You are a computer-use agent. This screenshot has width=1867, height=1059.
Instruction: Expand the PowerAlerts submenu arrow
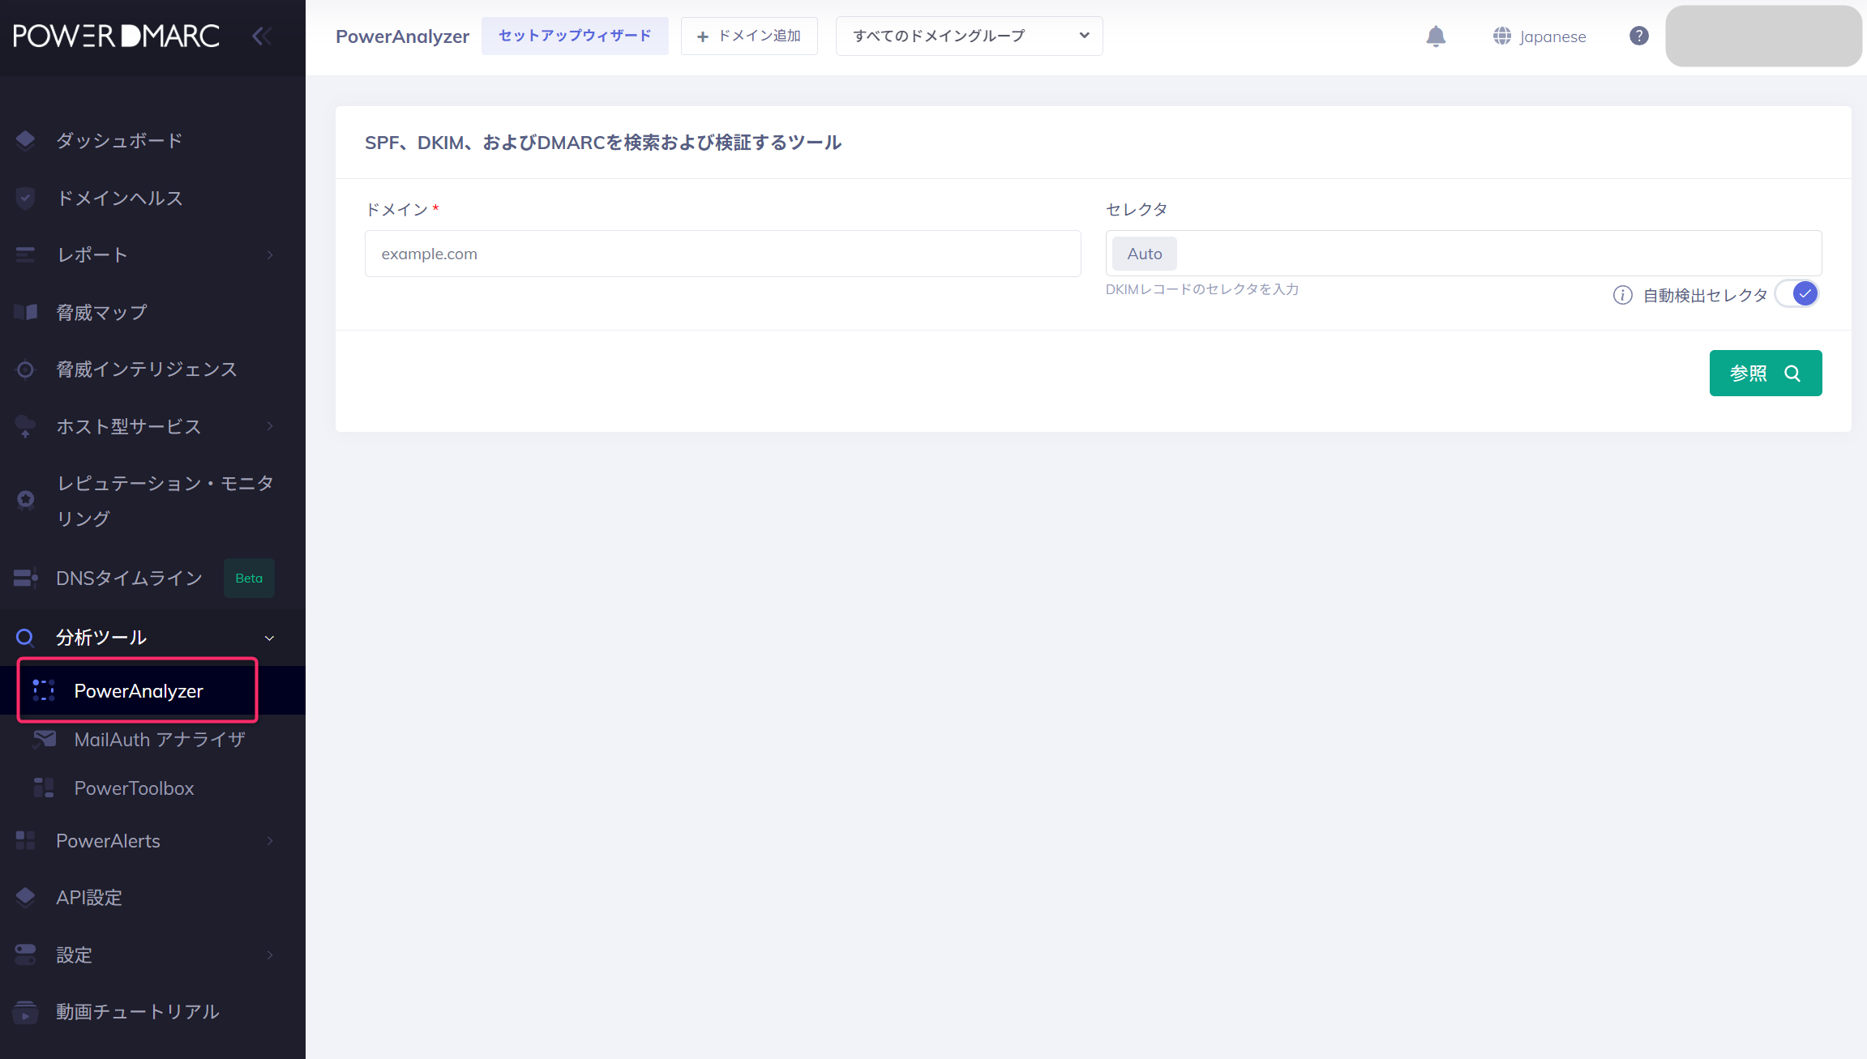coord(270,841)
